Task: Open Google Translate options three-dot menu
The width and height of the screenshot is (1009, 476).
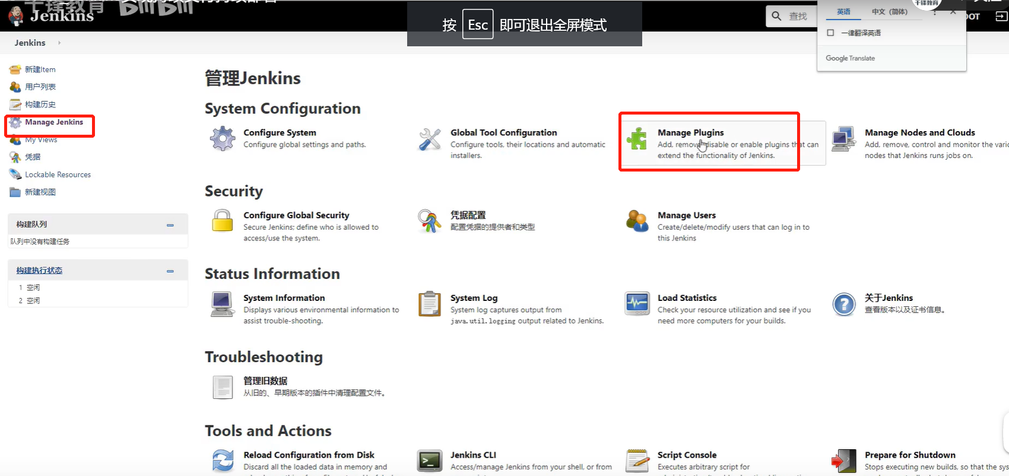Action: click(934, 12)
